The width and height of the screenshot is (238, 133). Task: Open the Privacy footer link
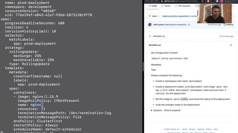(192, 129)
